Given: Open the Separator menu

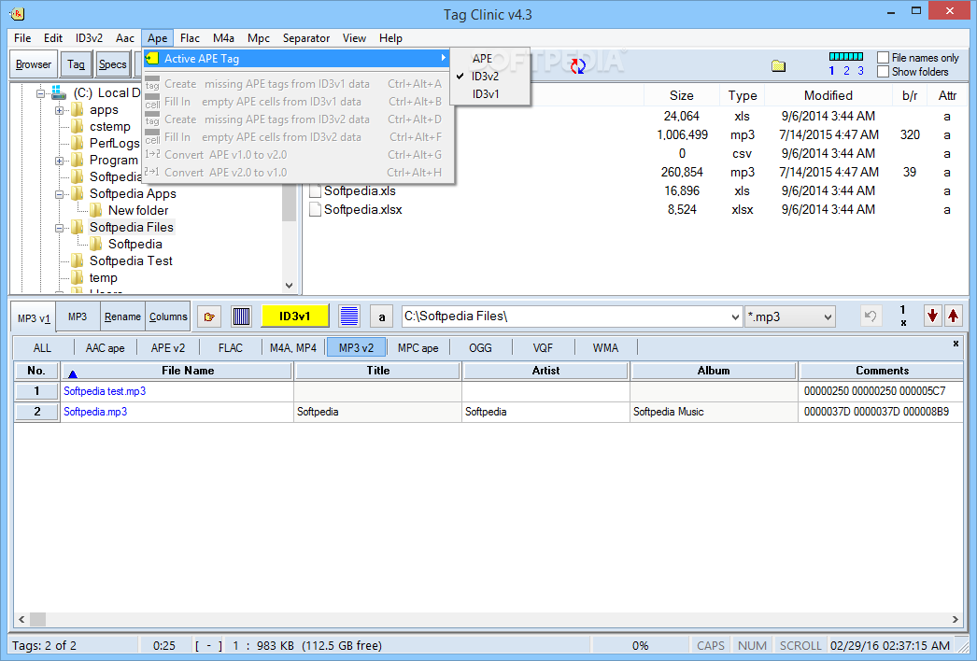Looking at the screenshot, I should click(x=306, y=38).
